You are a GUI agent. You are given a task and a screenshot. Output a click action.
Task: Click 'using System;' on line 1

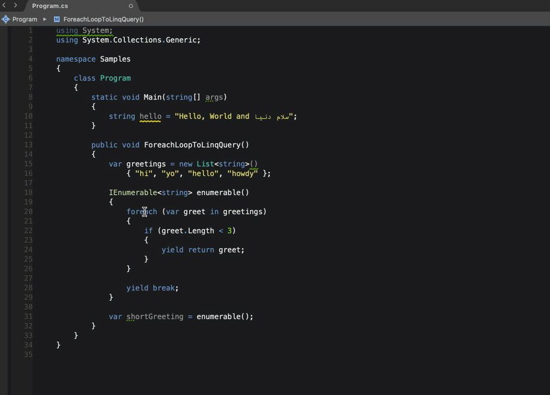[x=84, y=30]
